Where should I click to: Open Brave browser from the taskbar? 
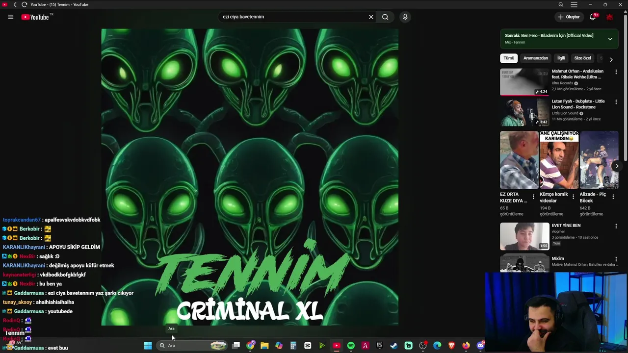451,346
